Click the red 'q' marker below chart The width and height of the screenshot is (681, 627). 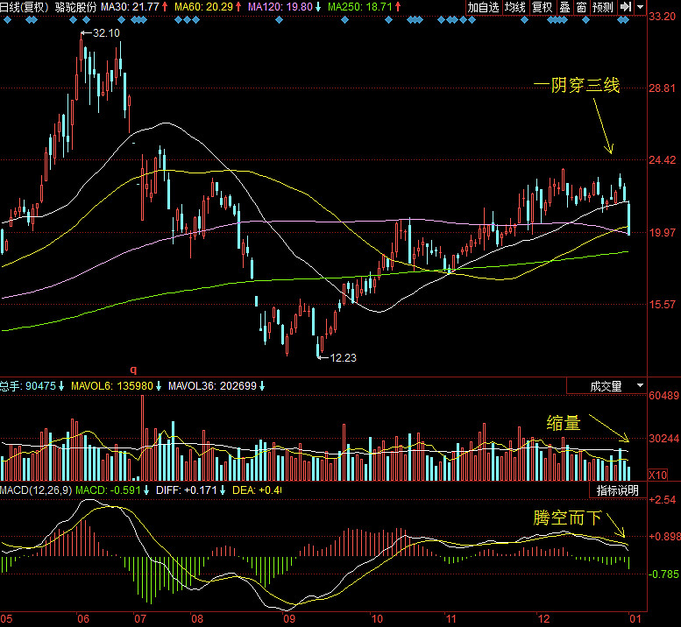coord(134,370)
